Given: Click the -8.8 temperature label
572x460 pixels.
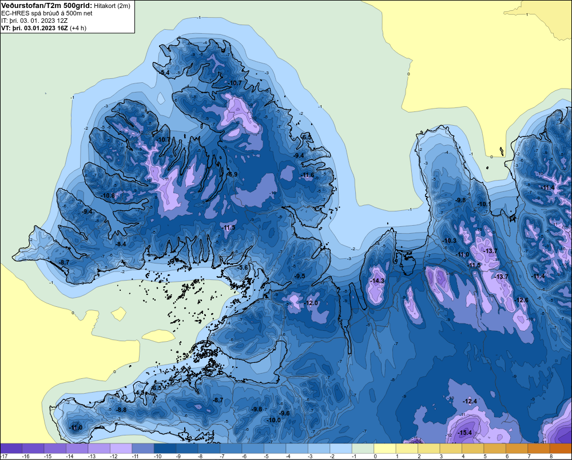Looking at the screenshot, I should (x=121, y=410).
